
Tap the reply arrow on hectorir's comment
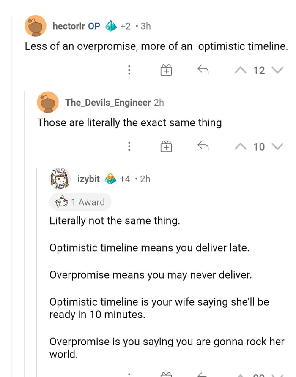(x=203, y=71)
